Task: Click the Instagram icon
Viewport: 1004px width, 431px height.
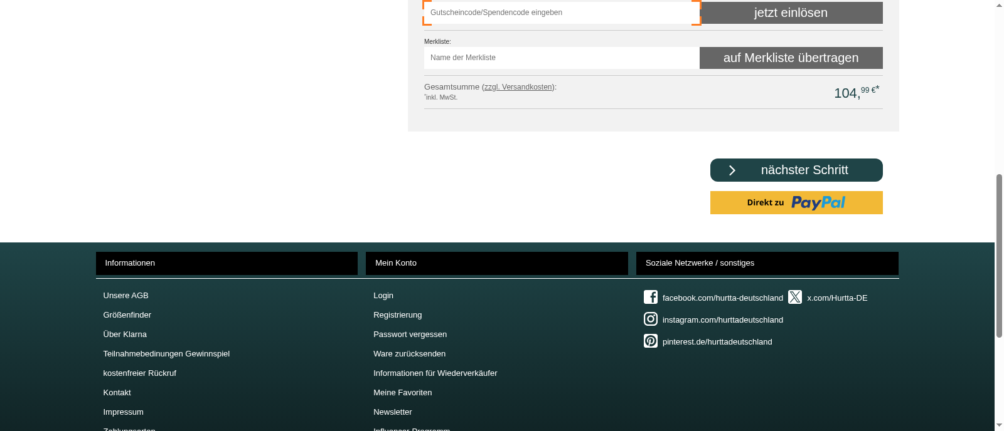Action: (x=651, y=319)
